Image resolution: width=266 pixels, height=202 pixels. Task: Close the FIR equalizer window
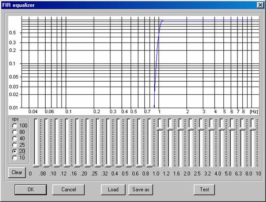point(260,5)
